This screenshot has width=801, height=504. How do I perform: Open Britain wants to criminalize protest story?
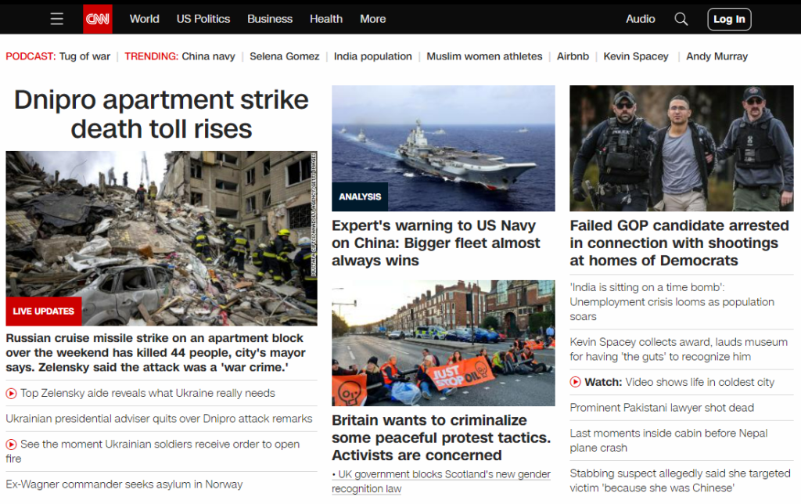[x=441, y=437]
